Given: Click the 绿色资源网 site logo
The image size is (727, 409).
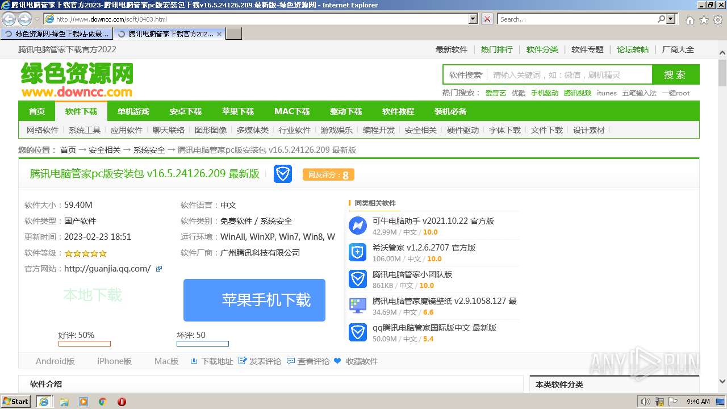Looking at the screenshot, I should [77, 80].
